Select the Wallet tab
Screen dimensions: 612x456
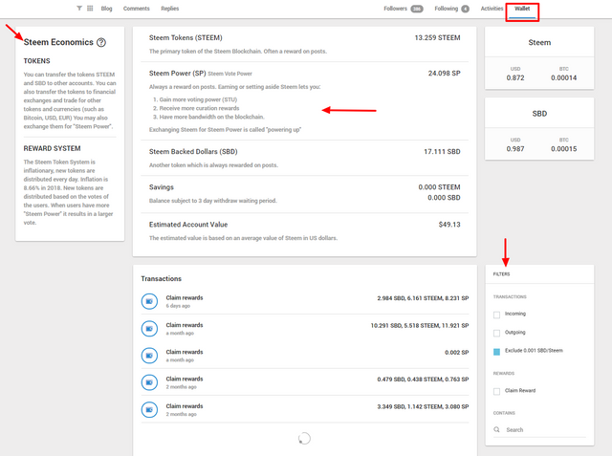click(x=522, y=9)
